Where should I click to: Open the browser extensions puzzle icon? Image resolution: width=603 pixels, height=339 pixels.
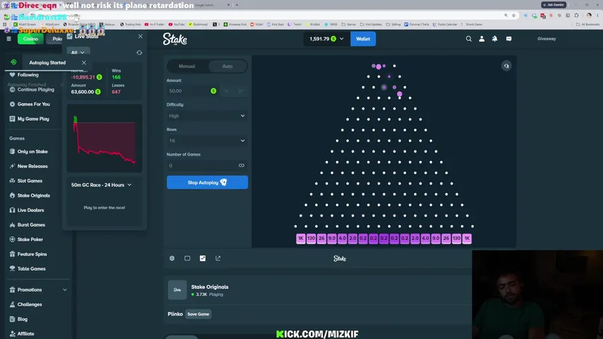pos(576,16)
